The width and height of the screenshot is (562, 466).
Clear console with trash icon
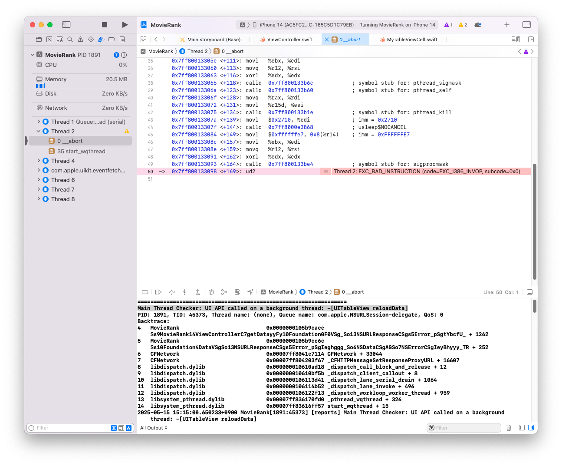tap(509, 428)
